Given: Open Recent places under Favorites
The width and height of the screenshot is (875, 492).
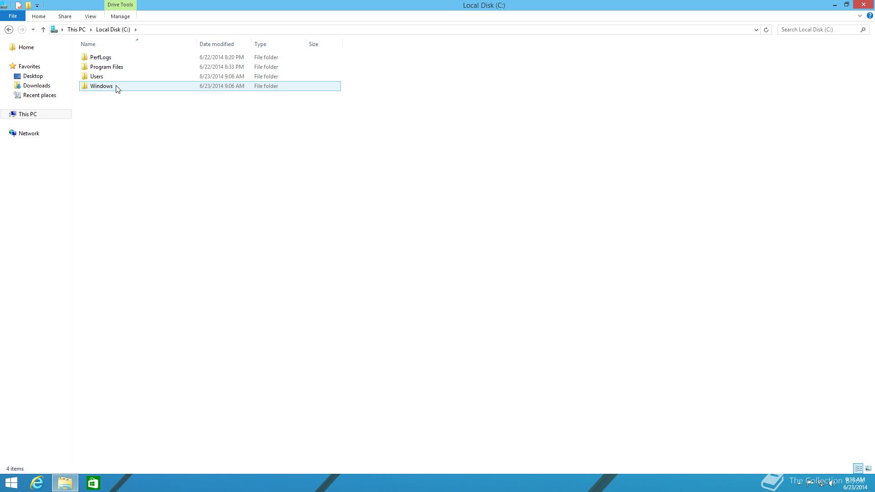Looking at the screenshot, I should (40, 95).
